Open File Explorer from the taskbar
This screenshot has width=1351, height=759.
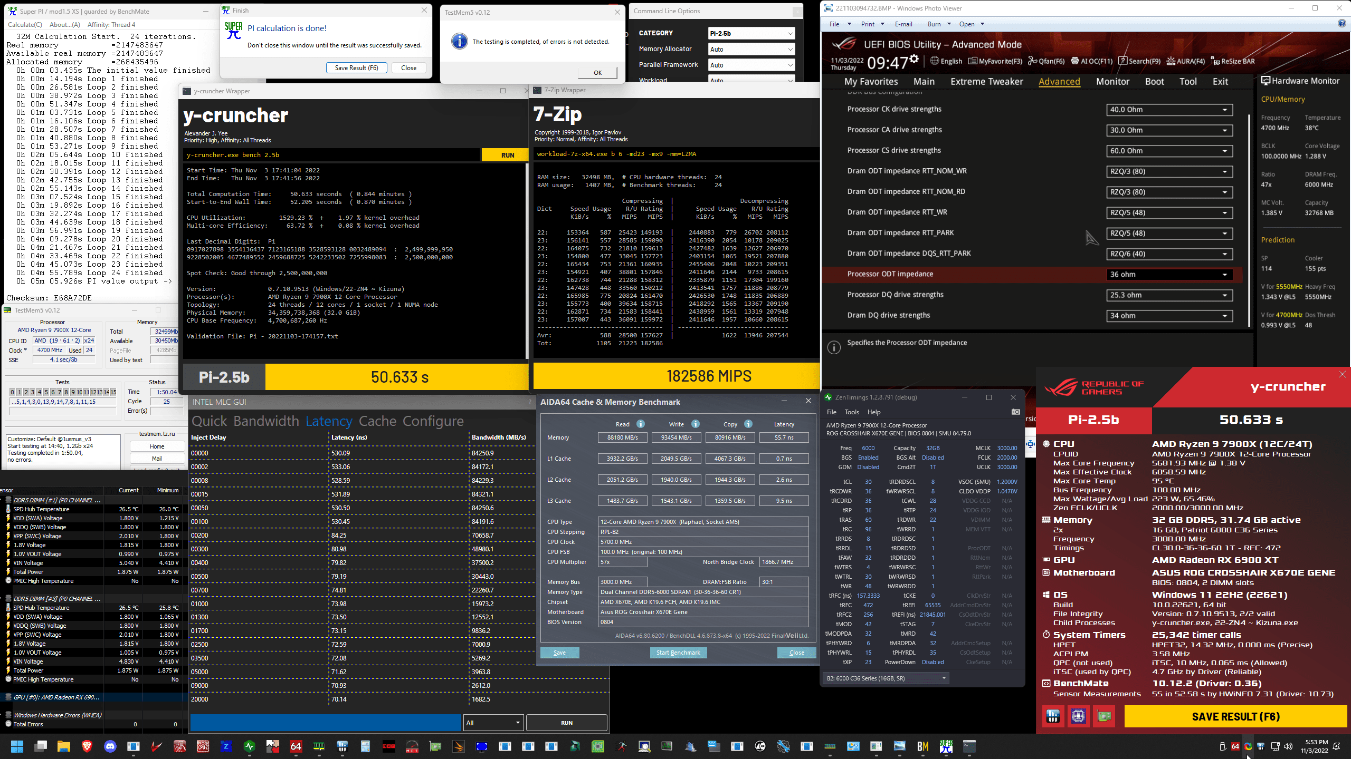point(63,746)
